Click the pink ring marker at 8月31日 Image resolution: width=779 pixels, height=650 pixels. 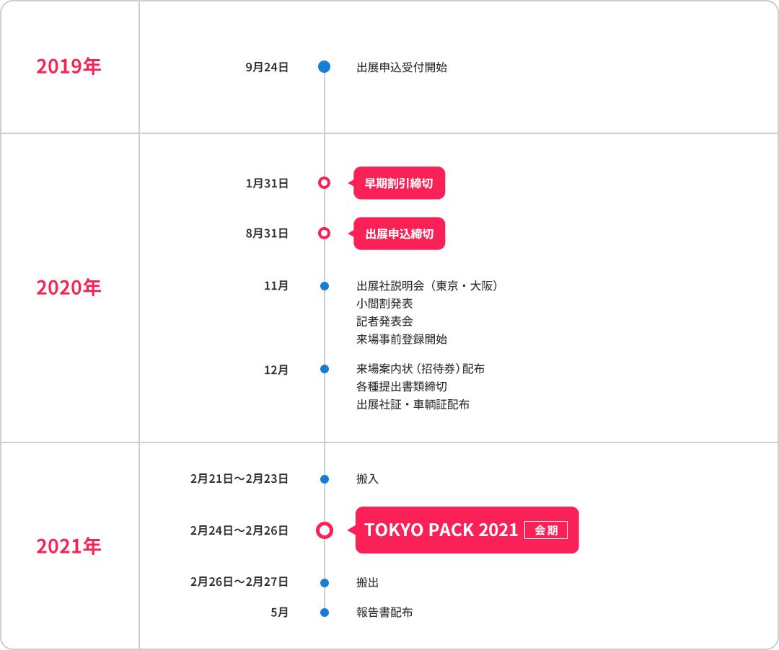[325, 233]
